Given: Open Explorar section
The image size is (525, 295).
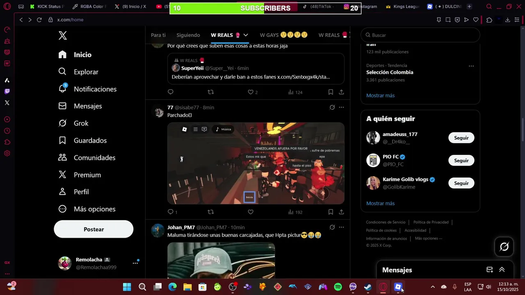Looking at the screenshot, I should tap(78, 72).
